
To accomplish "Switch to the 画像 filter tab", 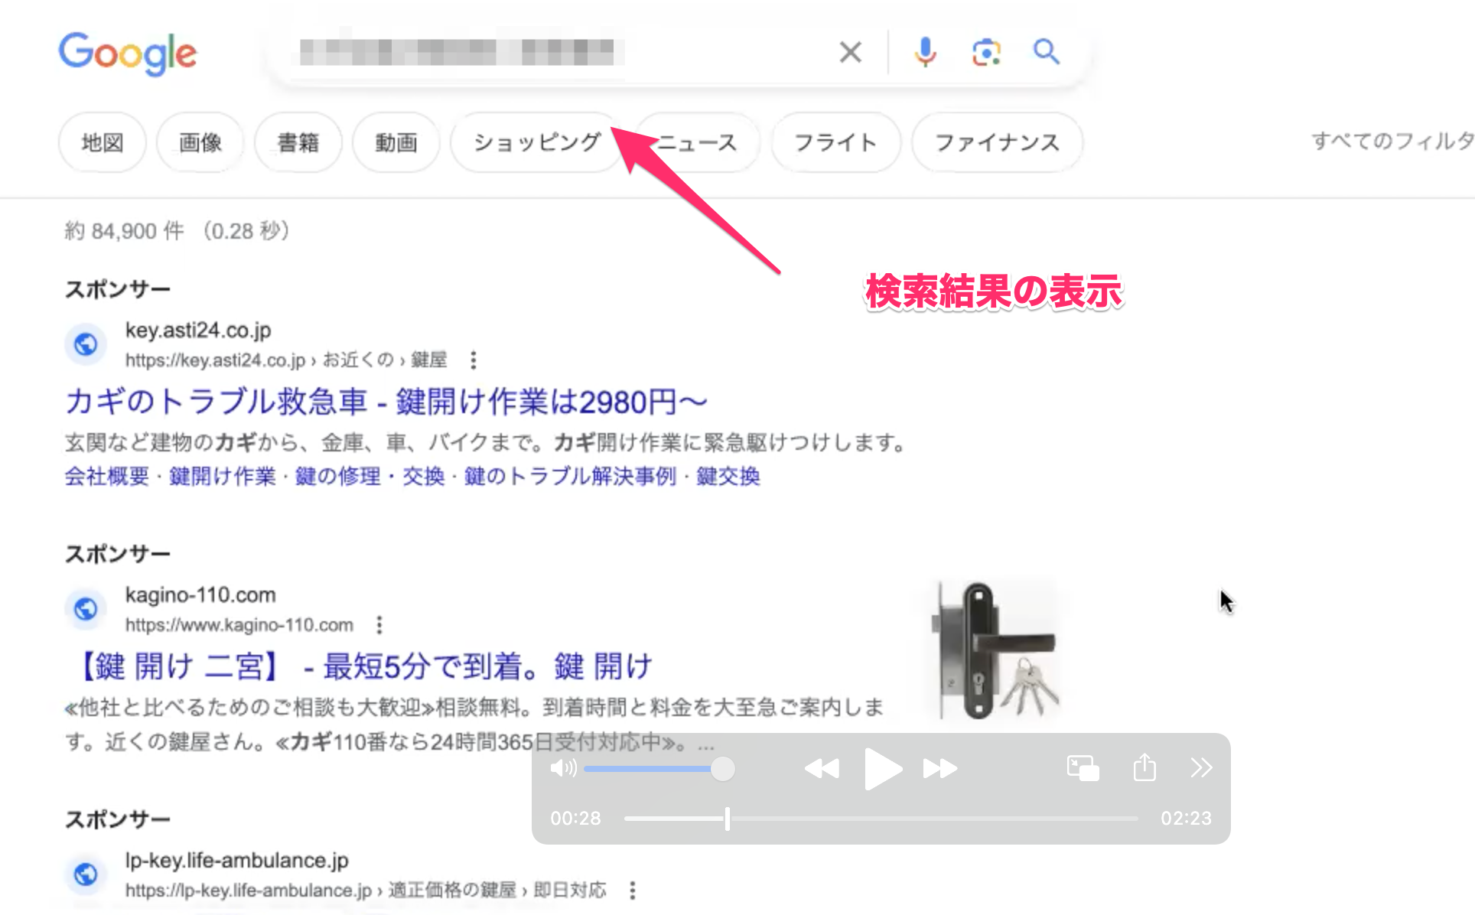I will (x=200, y=142).
